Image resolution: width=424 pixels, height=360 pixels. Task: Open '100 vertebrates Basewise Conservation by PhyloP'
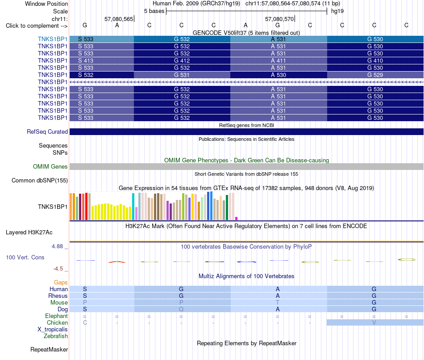tap(246, 247)
